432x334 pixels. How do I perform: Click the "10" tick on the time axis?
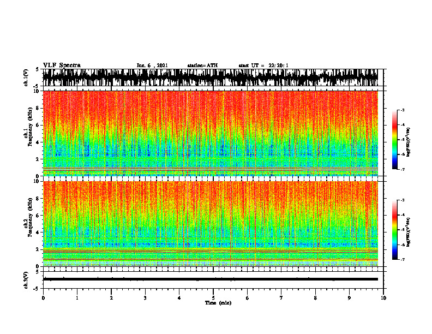[383, 298]
